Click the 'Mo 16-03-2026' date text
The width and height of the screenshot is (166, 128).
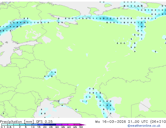coord(110,122)
